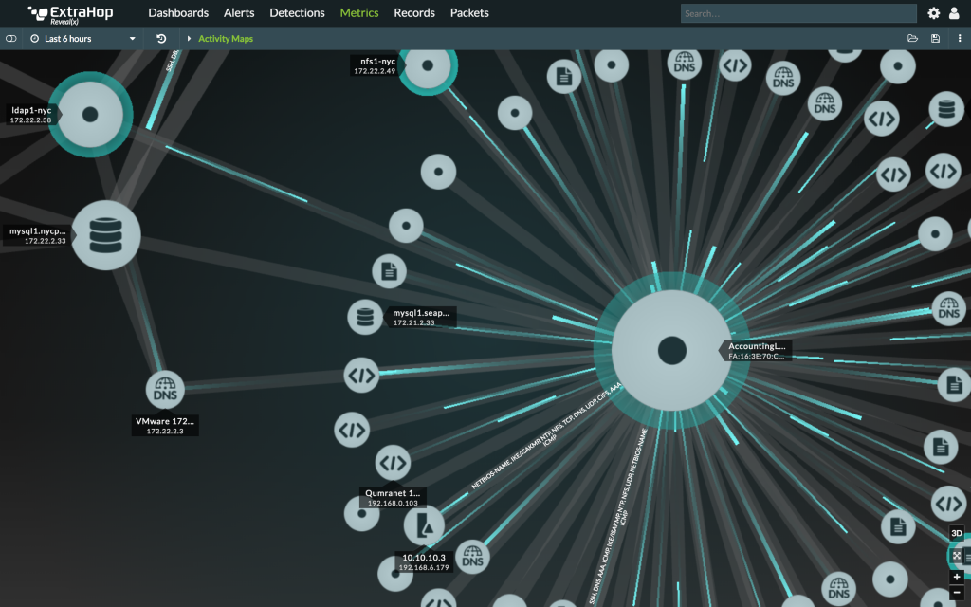971x607 pixels.
Task: Click the ExtraHop Reveal(x) logo
Action: click(x=70, y=13)
